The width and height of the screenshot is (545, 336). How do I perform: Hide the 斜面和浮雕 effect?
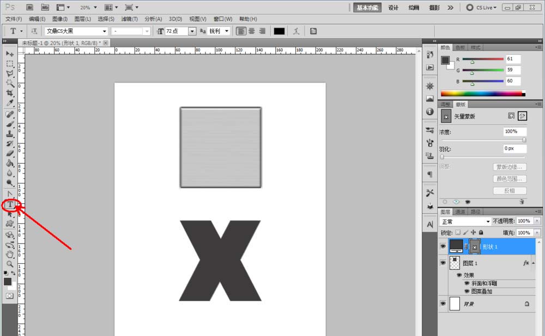(467, 283)
